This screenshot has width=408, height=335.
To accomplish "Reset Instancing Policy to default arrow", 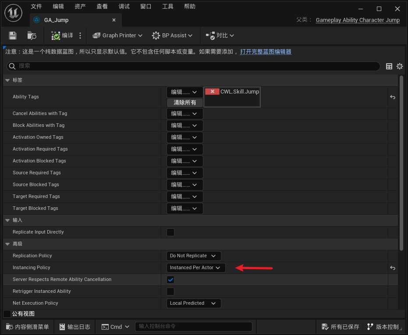I will pyautogui.click(x=393, y=268).
